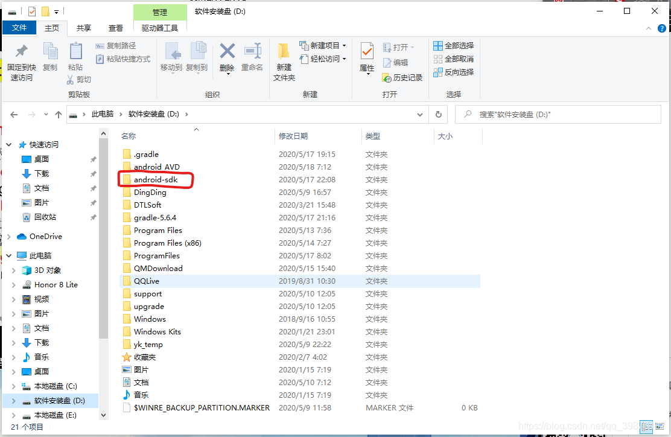Collapse the Quick access tree node
The height and width of the screenshot is (437, 671).
point(9,145)
